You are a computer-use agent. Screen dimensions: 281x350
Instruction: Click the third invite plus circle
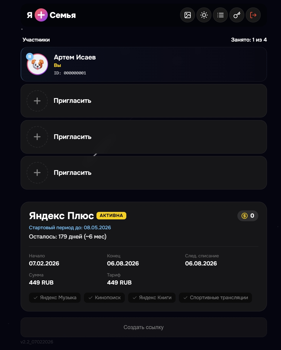coord(37,173)
